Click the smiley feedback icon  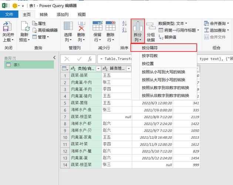click(x=15, y=6)
